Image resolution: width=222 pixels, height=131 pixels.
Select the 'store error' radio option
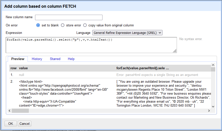tap(63, 25)
